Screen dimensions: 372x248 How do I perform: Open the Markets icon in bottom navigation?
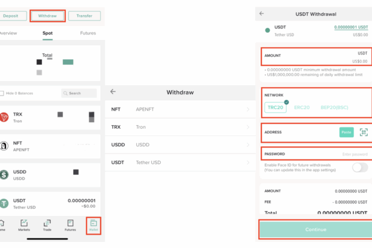coord(24,225)
